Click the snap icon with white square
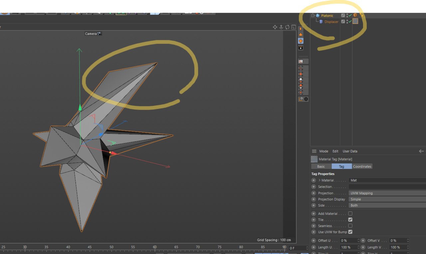Viewport: 426px width, 254px height. [x=301, y=61]
